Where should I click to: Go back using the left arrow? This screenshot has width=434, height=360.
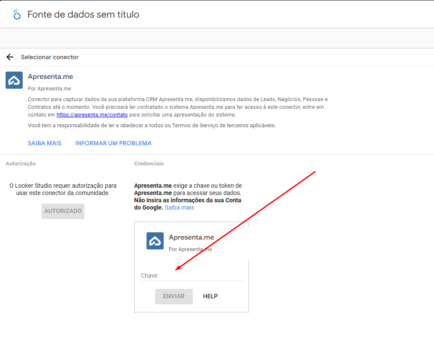(10, 57)
